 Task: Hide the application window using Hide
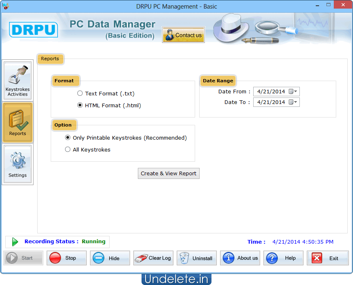coord(110,258)
